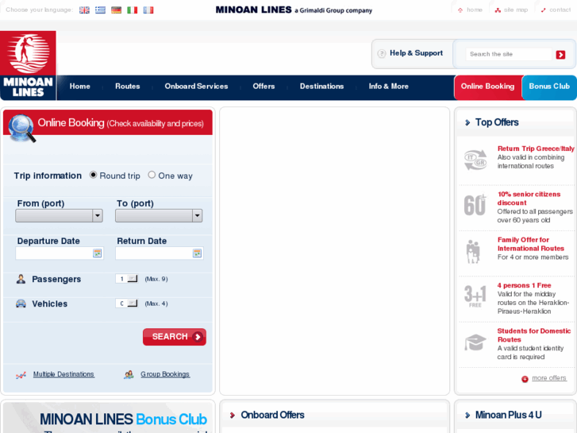Click the student graduation cap icon
The image size is (577, 433).
[x=475, y=342]
